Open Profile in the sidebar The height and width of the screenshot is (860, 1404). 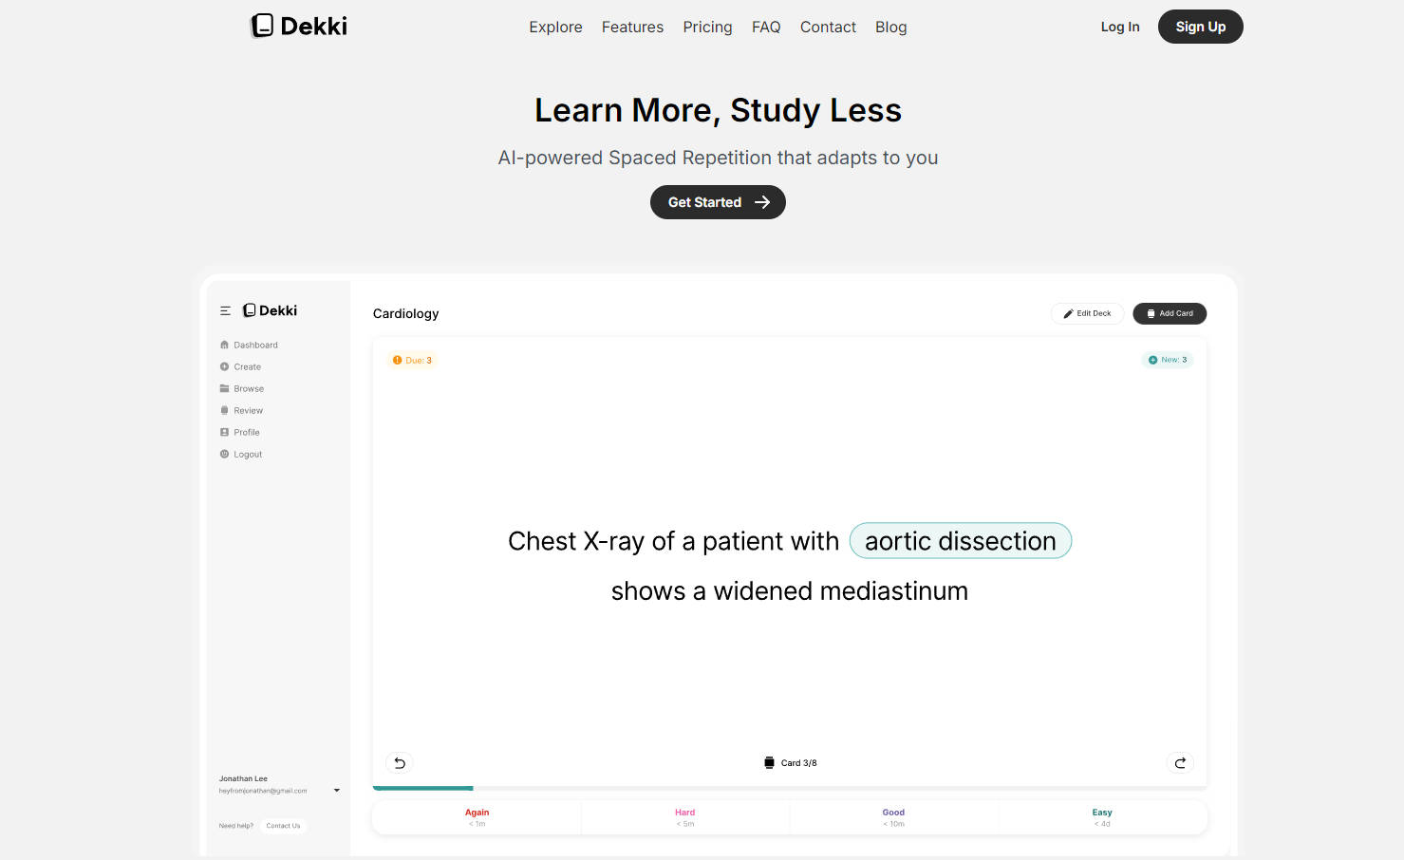[246, 433]
